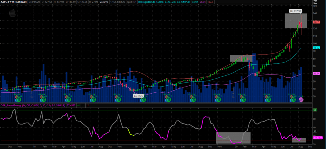Screen dimensions: 326x149
Task: Click the dividend icon beneath the $3.03 label
Action: click(219, 100)
